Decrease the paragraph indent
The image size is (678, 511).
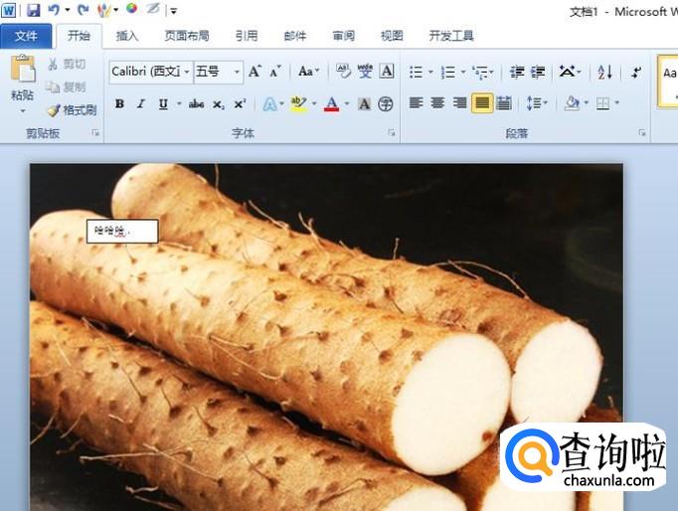pos(517,72)
